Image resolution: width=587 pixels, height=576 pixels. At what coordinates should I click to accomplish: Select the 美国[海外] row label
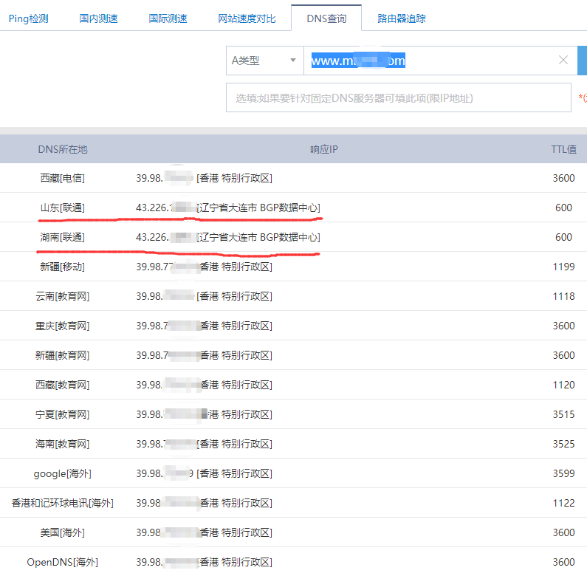pyautogui.click(x=63, y=532)
